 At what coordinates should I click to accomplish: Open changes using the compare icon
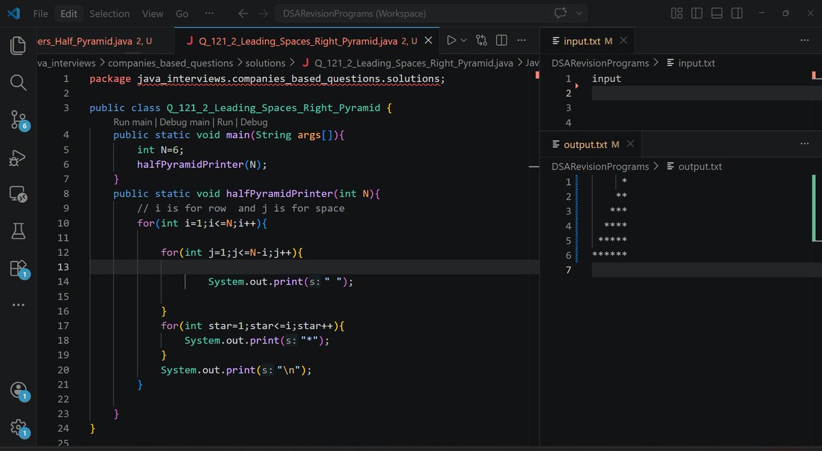[482, 40]
